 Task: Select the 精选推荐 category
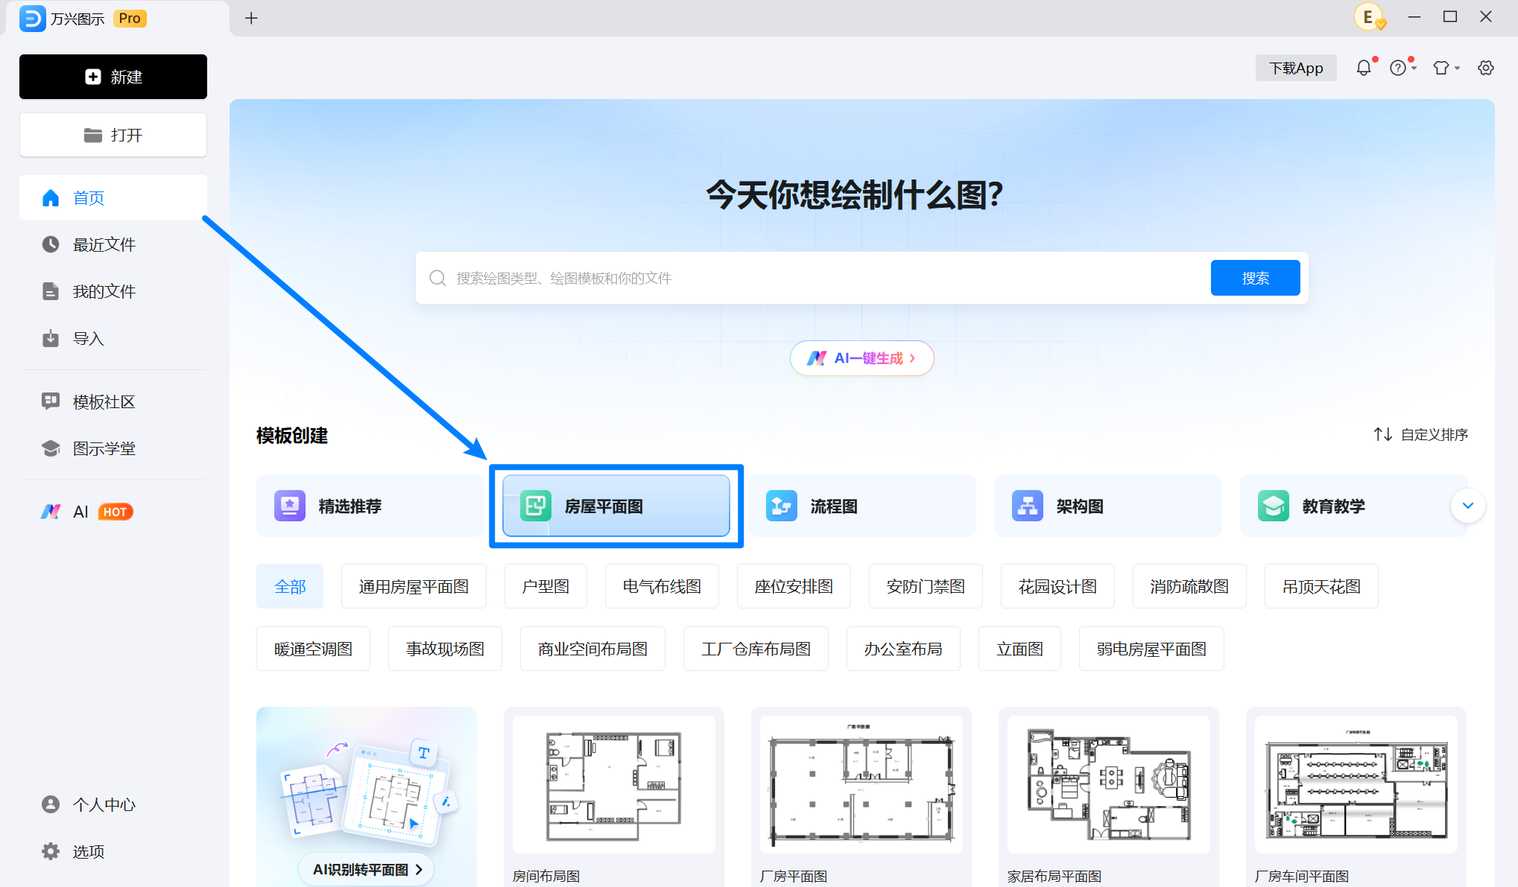click(370, 506)
